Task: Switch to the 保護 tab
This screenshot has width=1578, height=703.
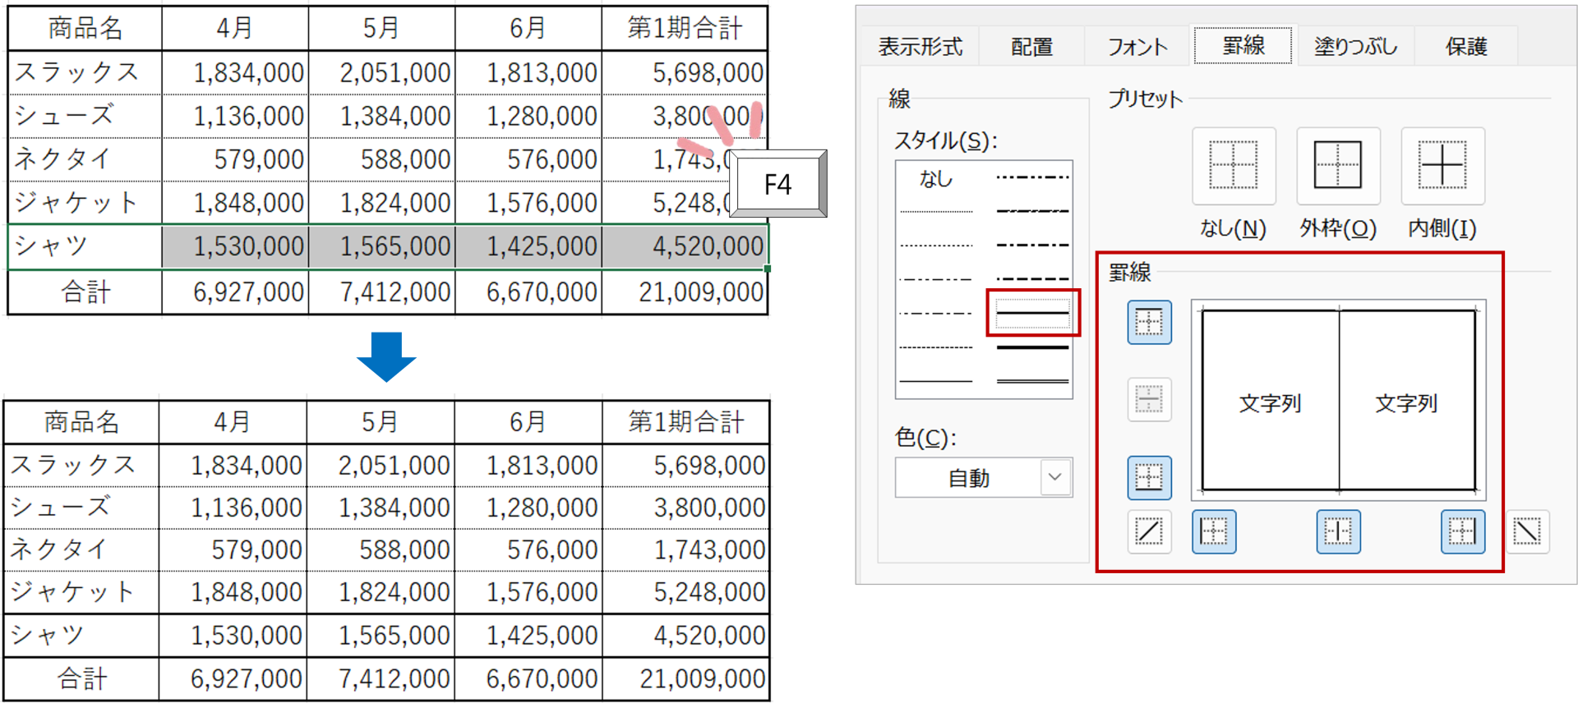Action: pos(1465,47)
